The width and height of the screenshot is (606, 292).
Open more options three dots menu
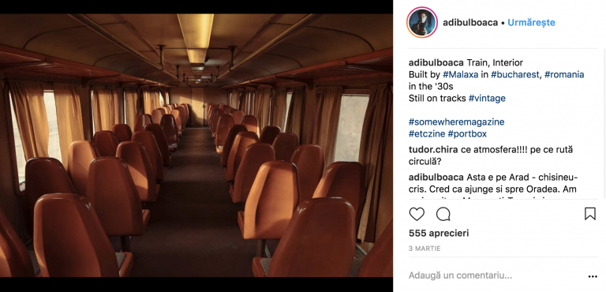pos(593,276)
